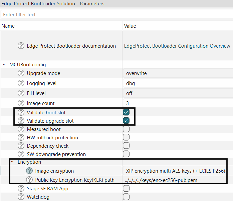Open EdgeProtect Bootloader Configuration Overview link
Image resolution: width=233 pixels, height=201 pixels.
pos(177,46)
